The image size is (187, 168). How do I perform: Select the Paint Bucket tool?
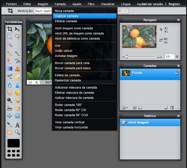(x=17, y=61)
